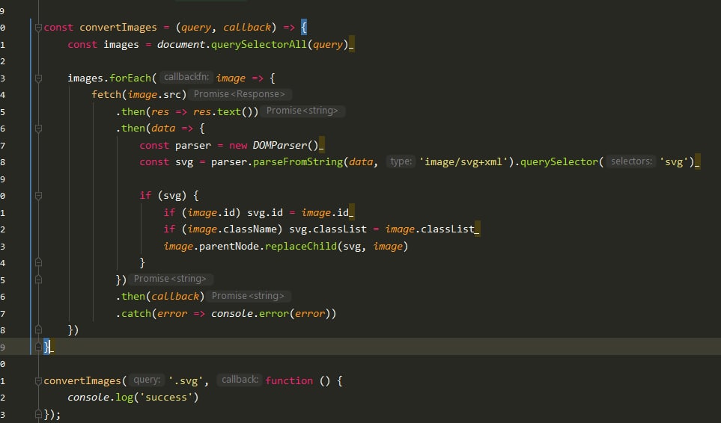721x423 pixels.
Task: Click the document identifier
Action: pyautogui.click(x=180, y=45)
